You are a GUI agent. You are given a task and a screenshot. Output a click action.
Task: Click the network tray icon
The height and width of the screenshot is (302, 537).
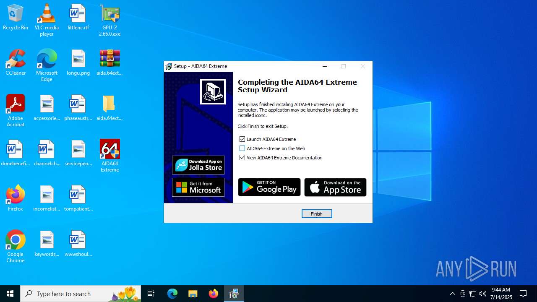(473, 294)
